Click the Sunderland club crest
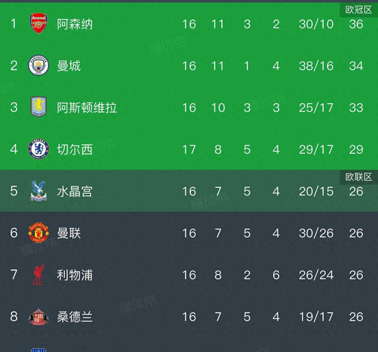Viewport: 378px width, 352px height. click(38, 316)
